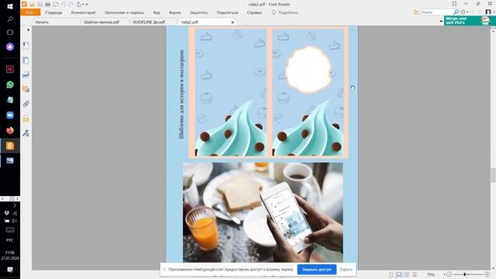This screenshot has height=279, width=496.
Task: Open the Windows notification center icon
Action: click(x=10, y=270)
